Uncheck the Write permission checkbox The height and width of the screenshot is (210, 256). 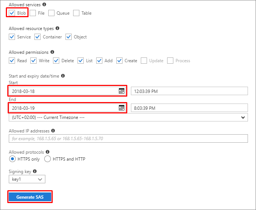pos(34,61)
